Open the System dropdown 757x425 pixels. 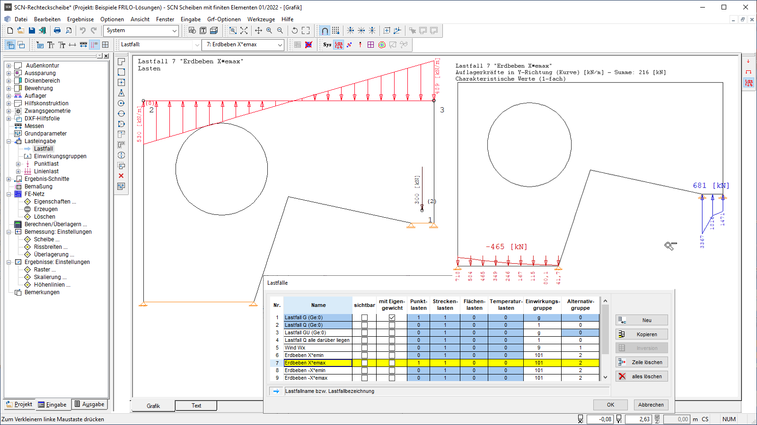pos(174,31)
